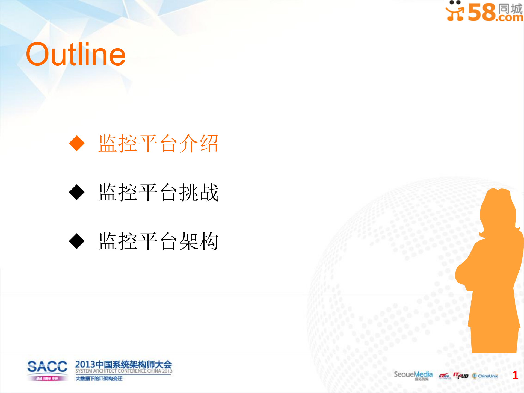Click the orange diamond bullet beside 监控平台介绍
This screenshot has height=393, width=524.
pyautogui.click(x=77, y=143)
